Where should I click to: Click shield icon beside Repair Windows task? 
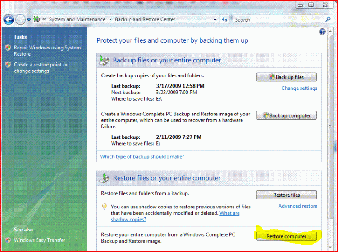click(x=8, y=48)
